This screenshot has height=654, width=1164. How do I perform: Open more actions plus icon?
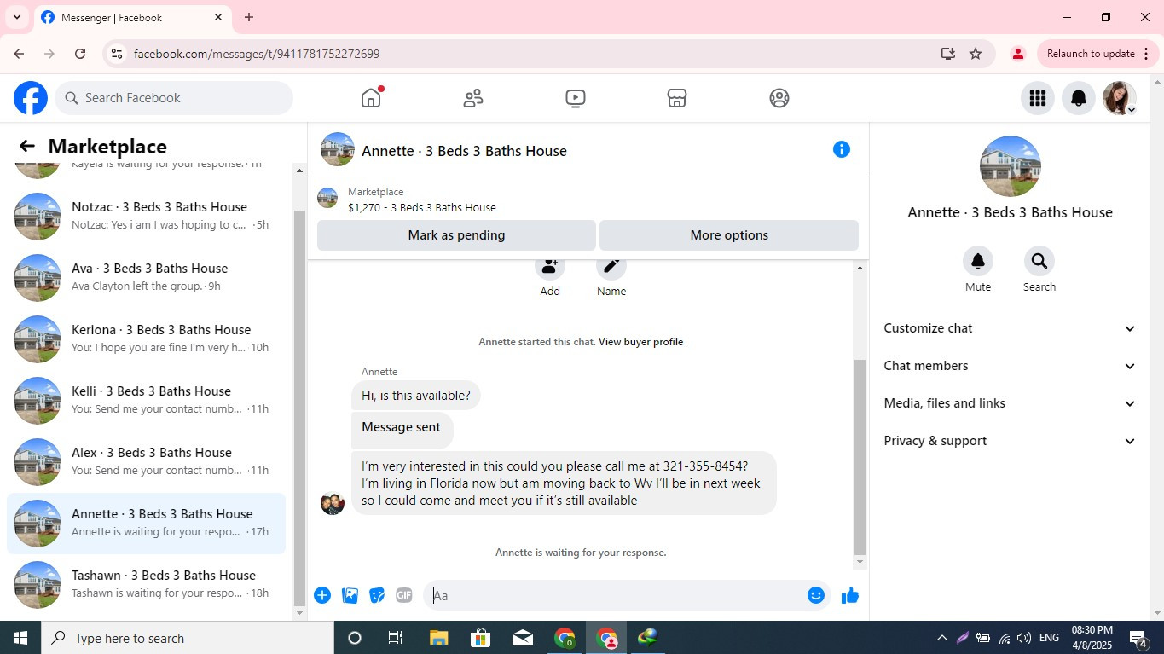[x=322, y=595]
